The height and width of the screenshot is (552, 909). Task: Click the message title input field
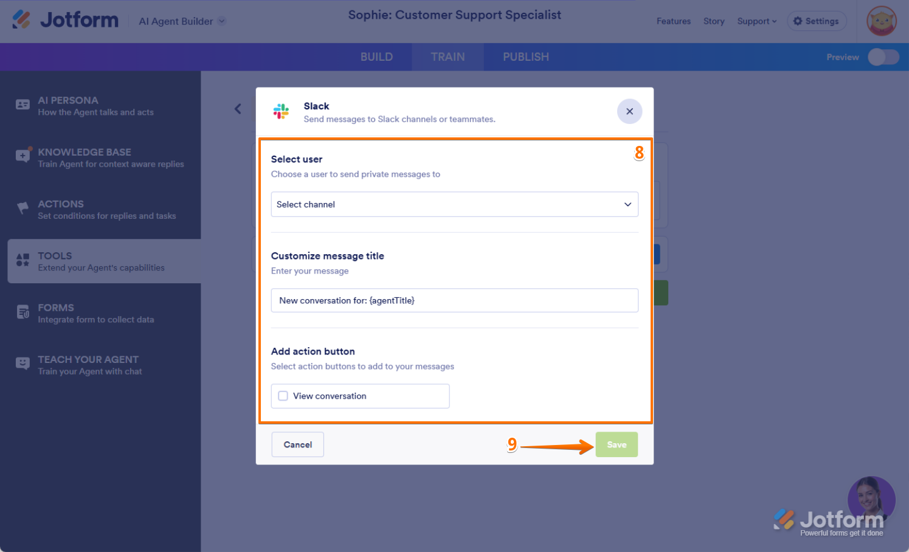[454, 301]
